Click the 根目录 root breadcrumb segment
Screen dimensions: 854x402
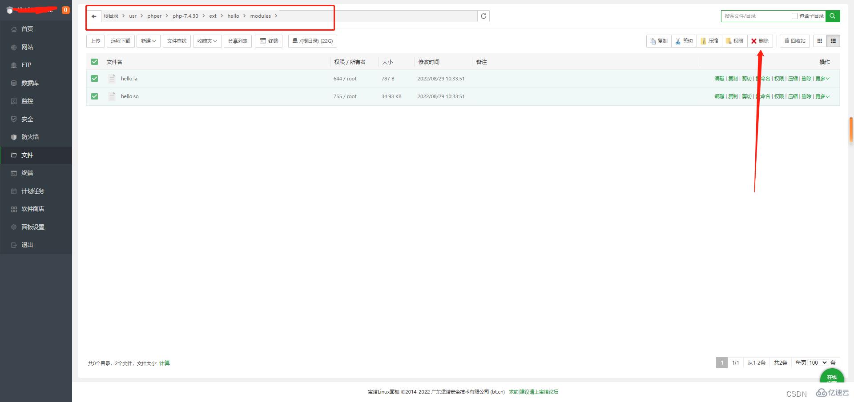pyautogui.click(x=111, y=16)
